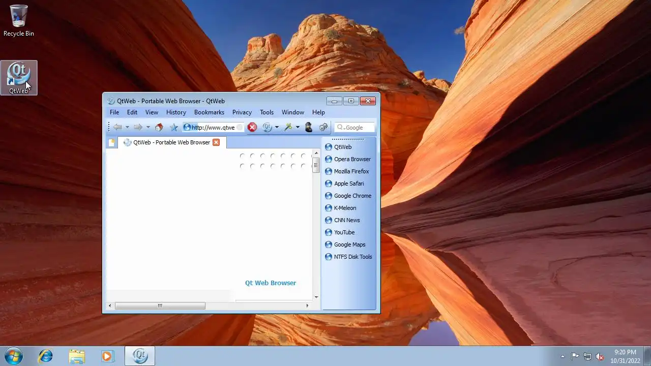
Task: Open the Tools menu
Action: coord(267,112)
